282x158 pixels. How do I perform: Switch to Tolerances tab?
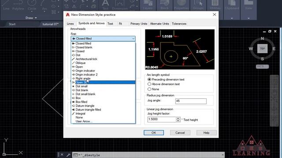pos(179,24)
